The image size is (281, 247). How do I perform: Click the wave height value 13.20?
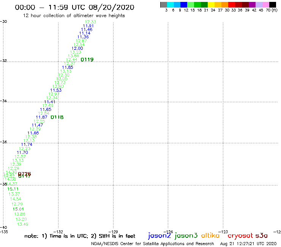tap(21, 219)
